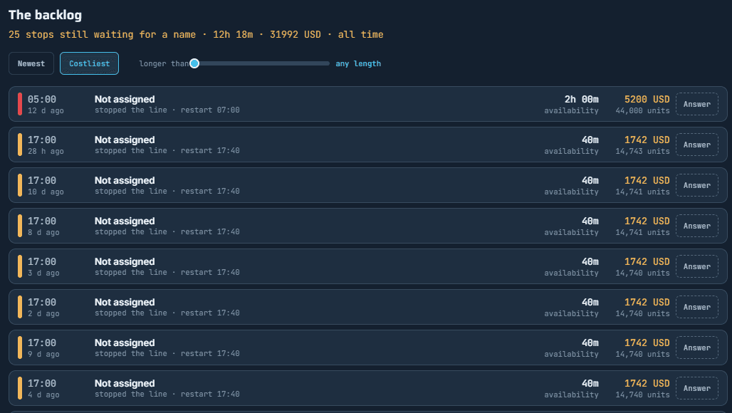The width and height of the screenshot is (732, 413).
Task: Click the '5200 USD' cost
Action: click(647, 99)
